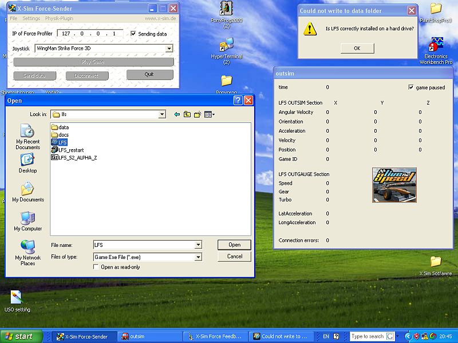Viewport: 458px width, 343px height.
Task: Go to My Documents in places bar
Action: tap(27, 192)
